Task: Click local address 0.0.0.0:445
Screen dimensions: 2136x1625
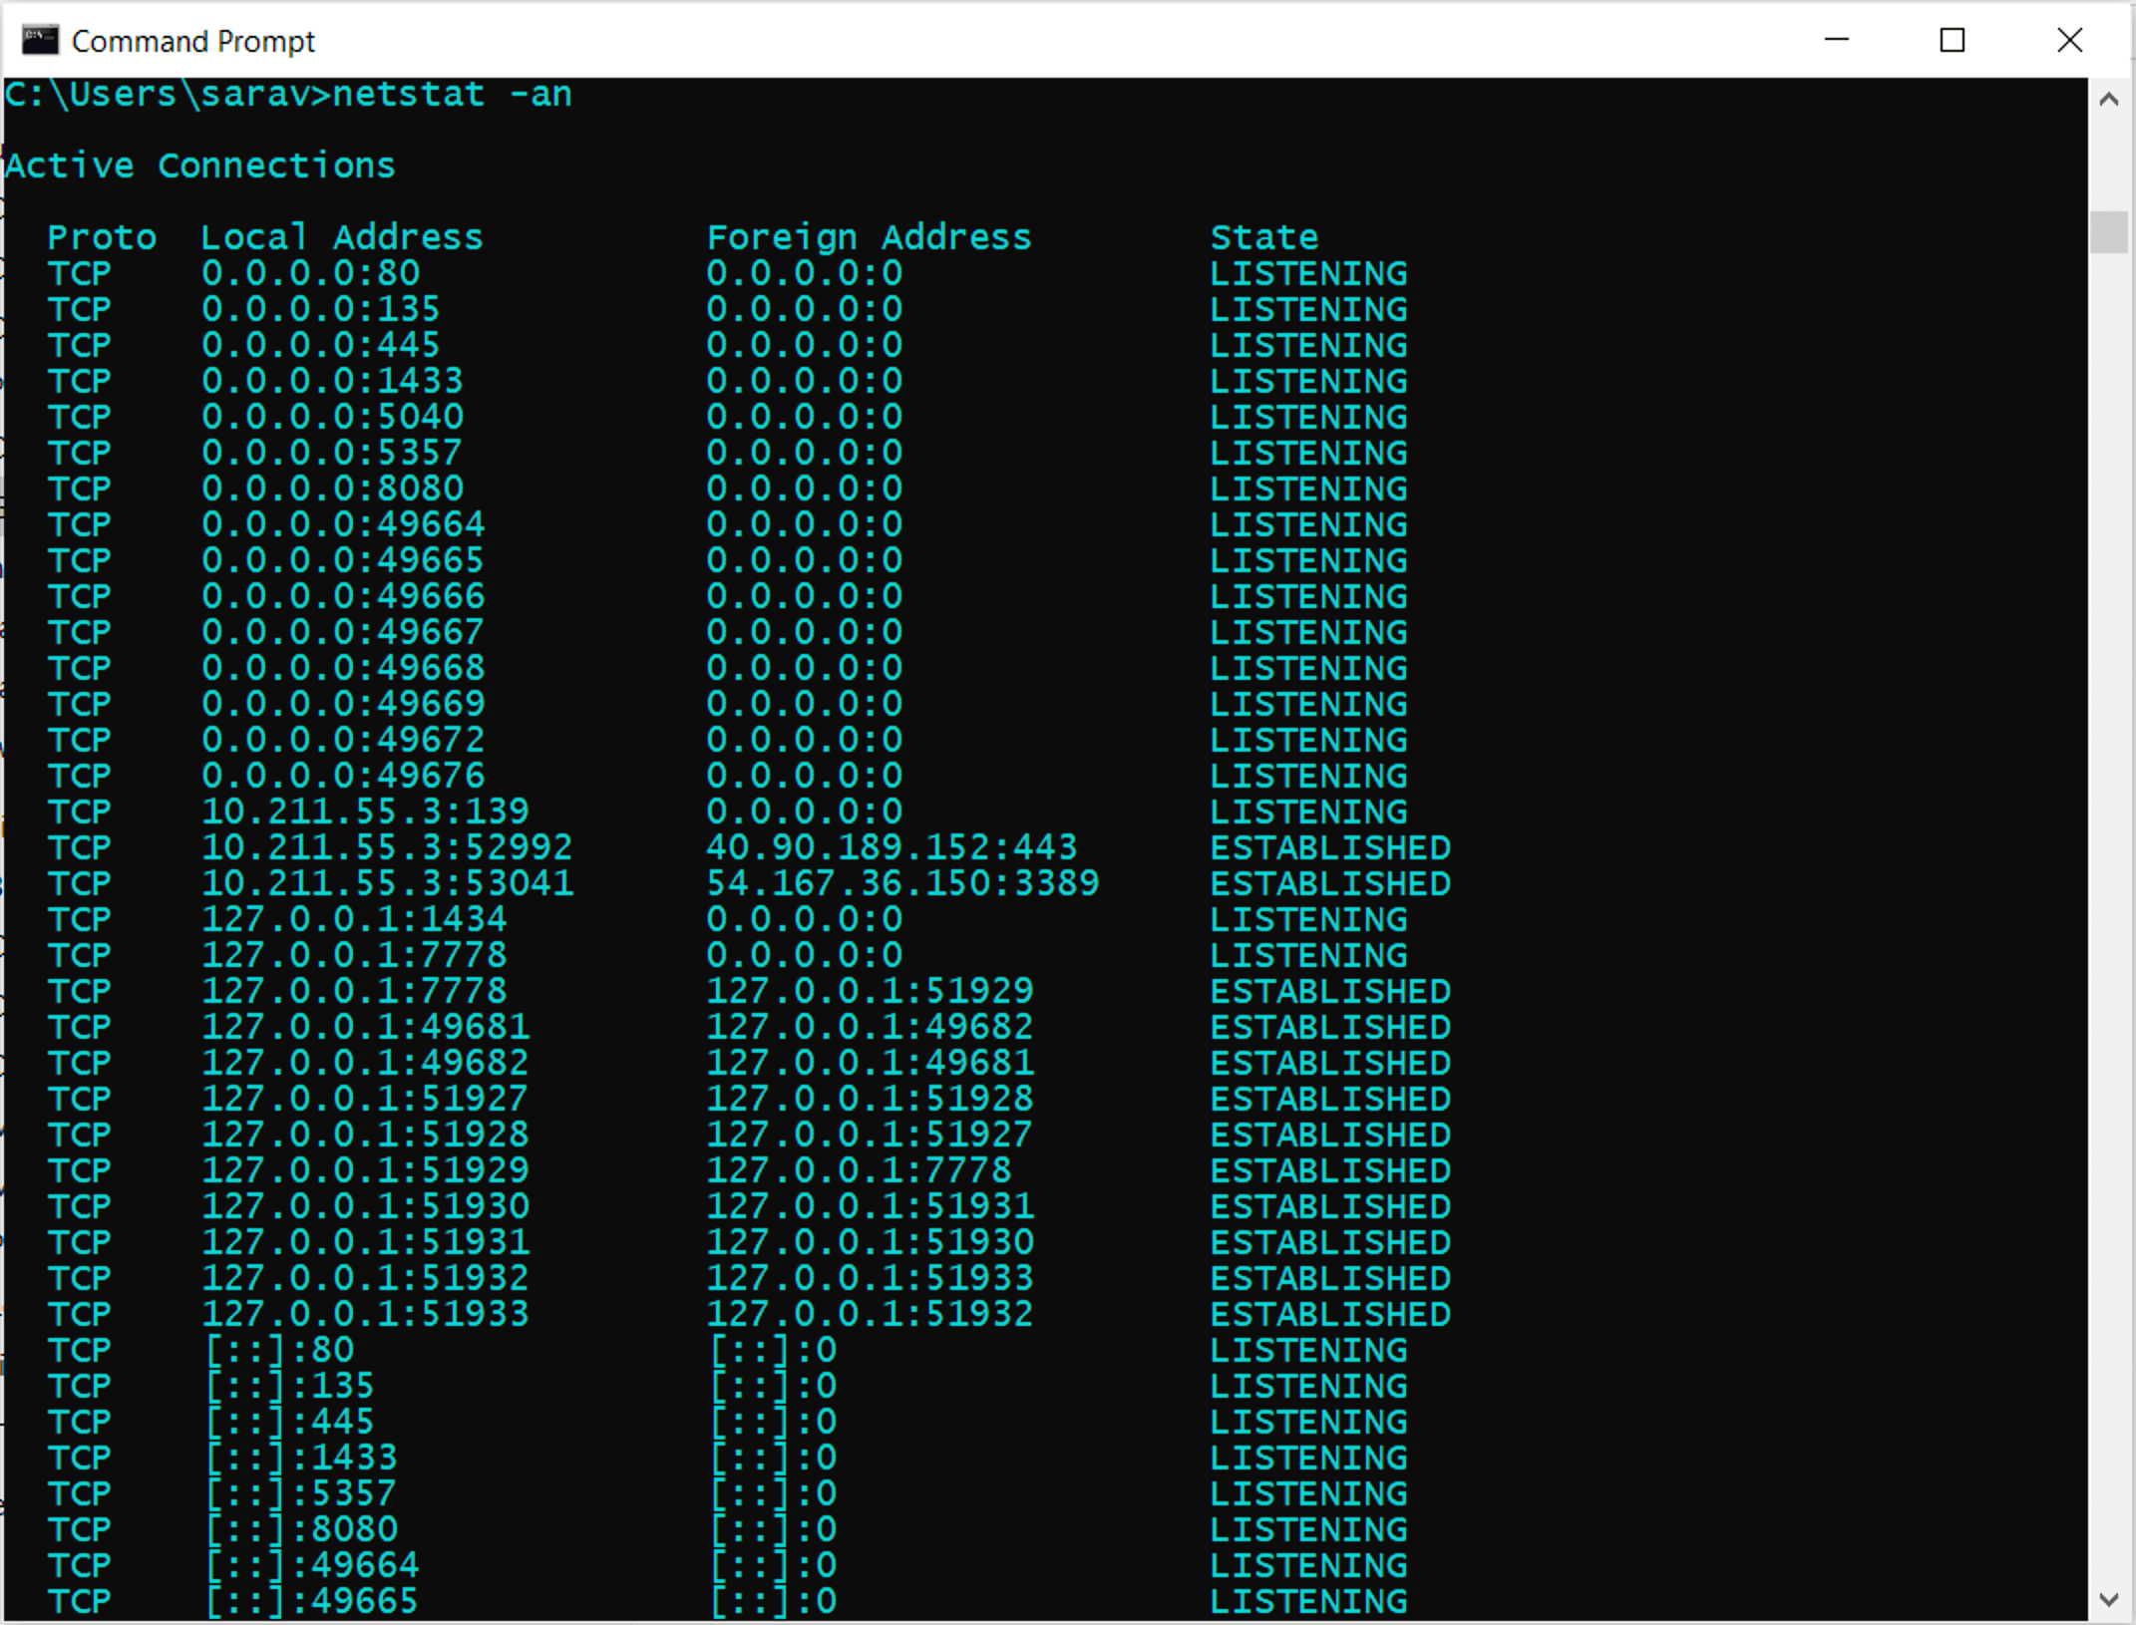Action: click(320, 345)
